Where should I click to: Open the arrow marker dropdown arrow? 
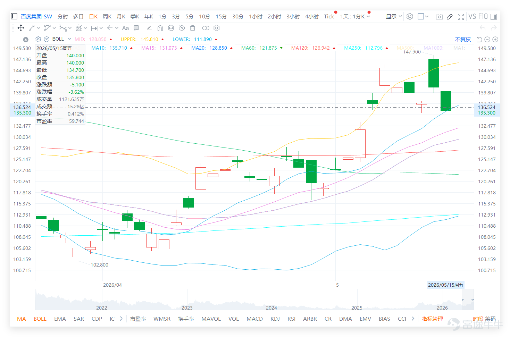pyautogui.click(x=117, y=28)
